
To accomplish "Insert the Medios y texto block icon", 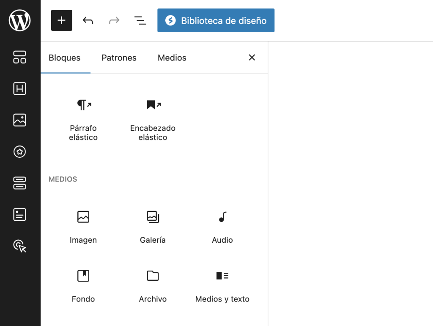I will point(222,276).
